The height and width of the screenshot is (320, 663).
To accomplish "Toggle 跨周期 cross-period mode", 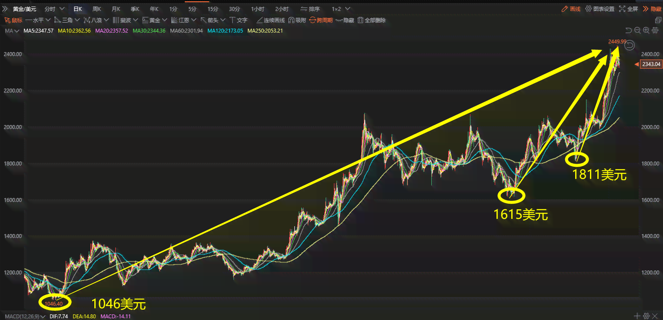I will (321, 20).
